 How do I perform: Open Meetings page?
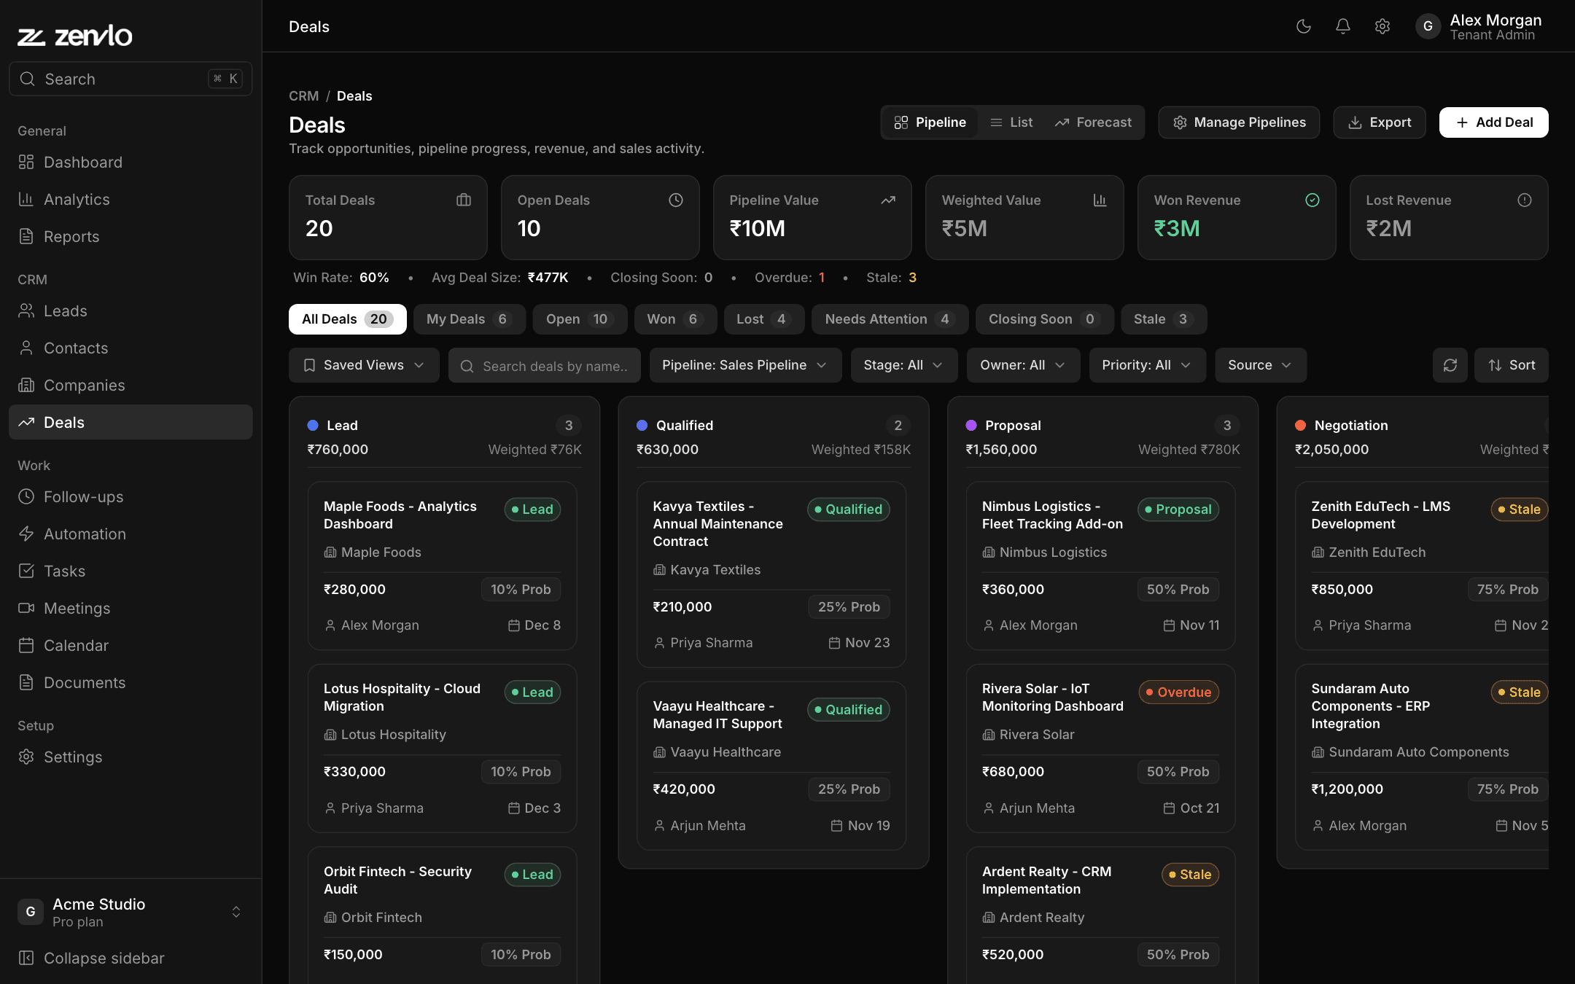[131, 608]
